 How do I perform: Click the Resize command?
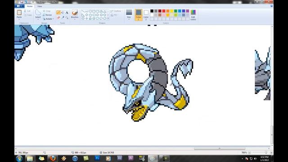pos(47,15)
